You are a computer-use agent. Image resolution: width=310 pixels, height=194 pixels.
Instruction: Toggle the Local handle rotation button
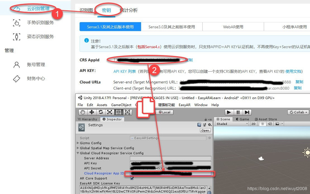(x=164, y=112)
